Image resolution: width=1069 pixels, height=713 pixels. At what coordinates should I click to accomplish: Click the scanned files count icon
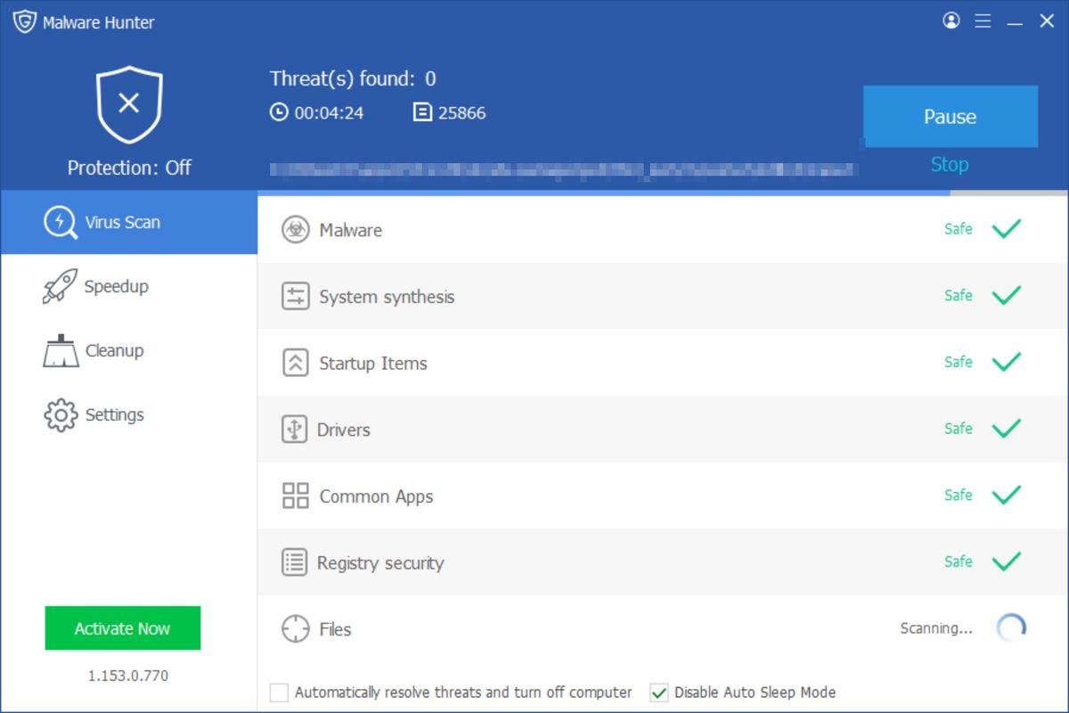point(422,112)
